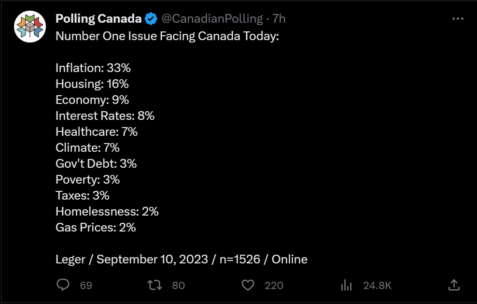Open the Polling Canada profile avatar

(30, 27)
